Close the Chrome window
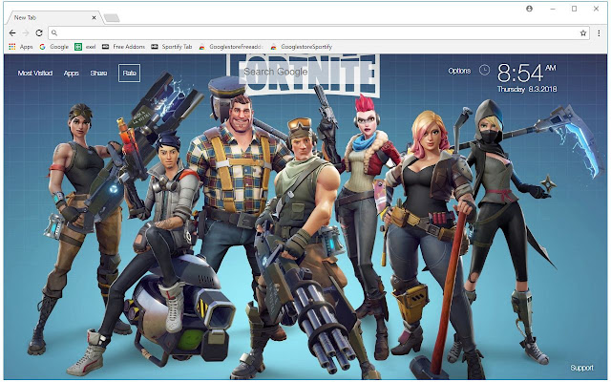Image resolution: width=611 pixels, height=382 pixels. [x=596, y=9]
